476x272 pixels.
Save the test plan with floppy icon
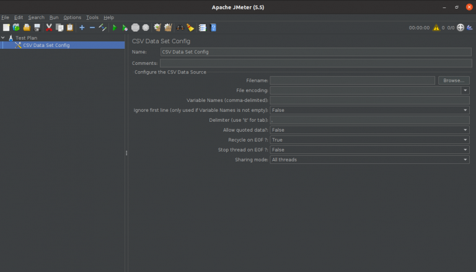(x=37, y=28)
